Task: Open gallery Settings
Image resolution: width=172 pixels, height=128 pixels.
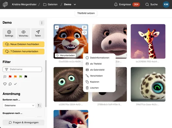Action: click(x=9, y=33)
